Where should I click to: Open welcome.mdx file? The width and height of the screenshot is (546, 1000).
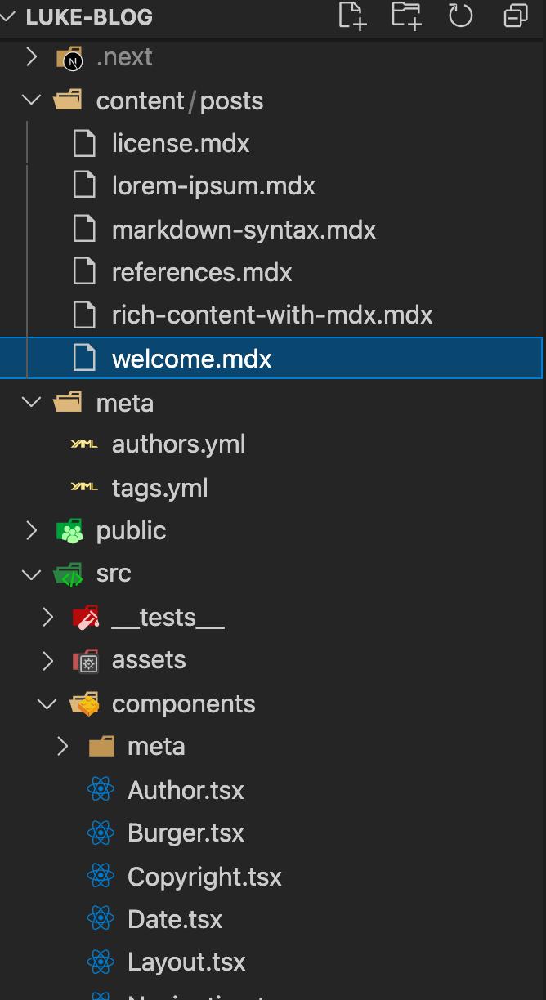(x=271, y=359)
